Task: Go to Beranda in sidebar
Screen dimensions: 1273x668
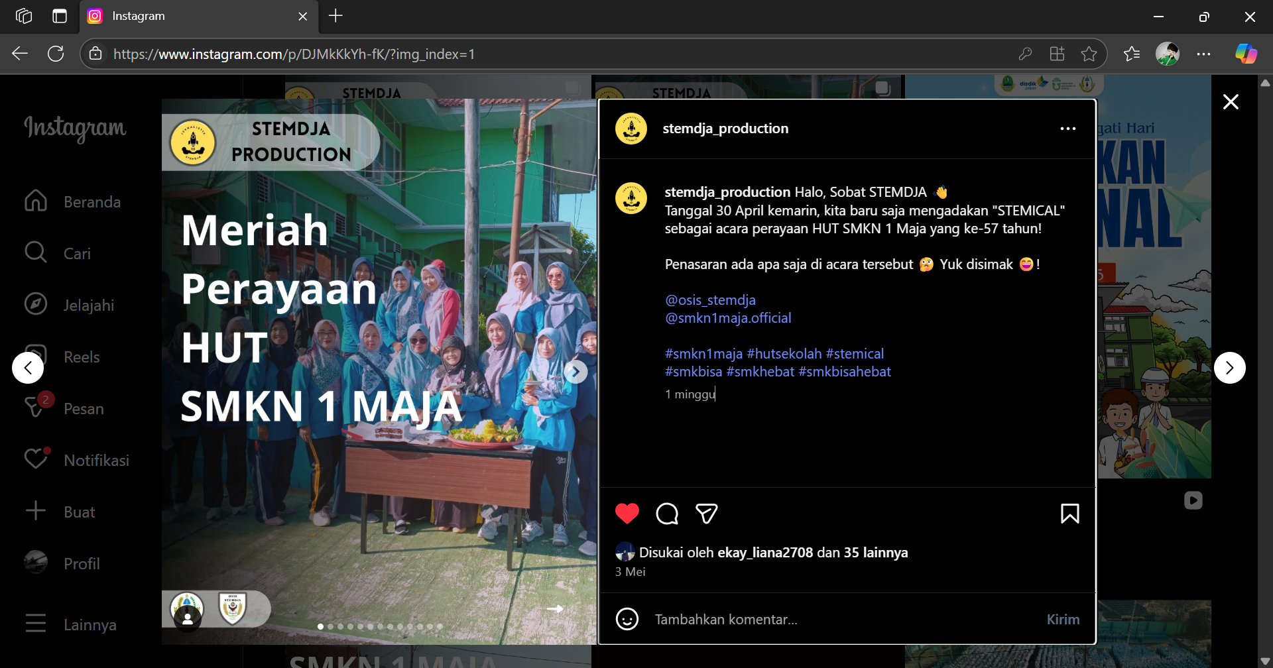Action: point(73,201)
